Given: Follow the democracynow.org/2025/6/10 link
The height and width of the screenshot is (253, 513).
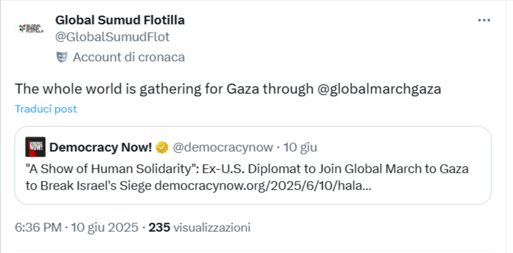Looking at the screenshot, I should coord(263,186).
